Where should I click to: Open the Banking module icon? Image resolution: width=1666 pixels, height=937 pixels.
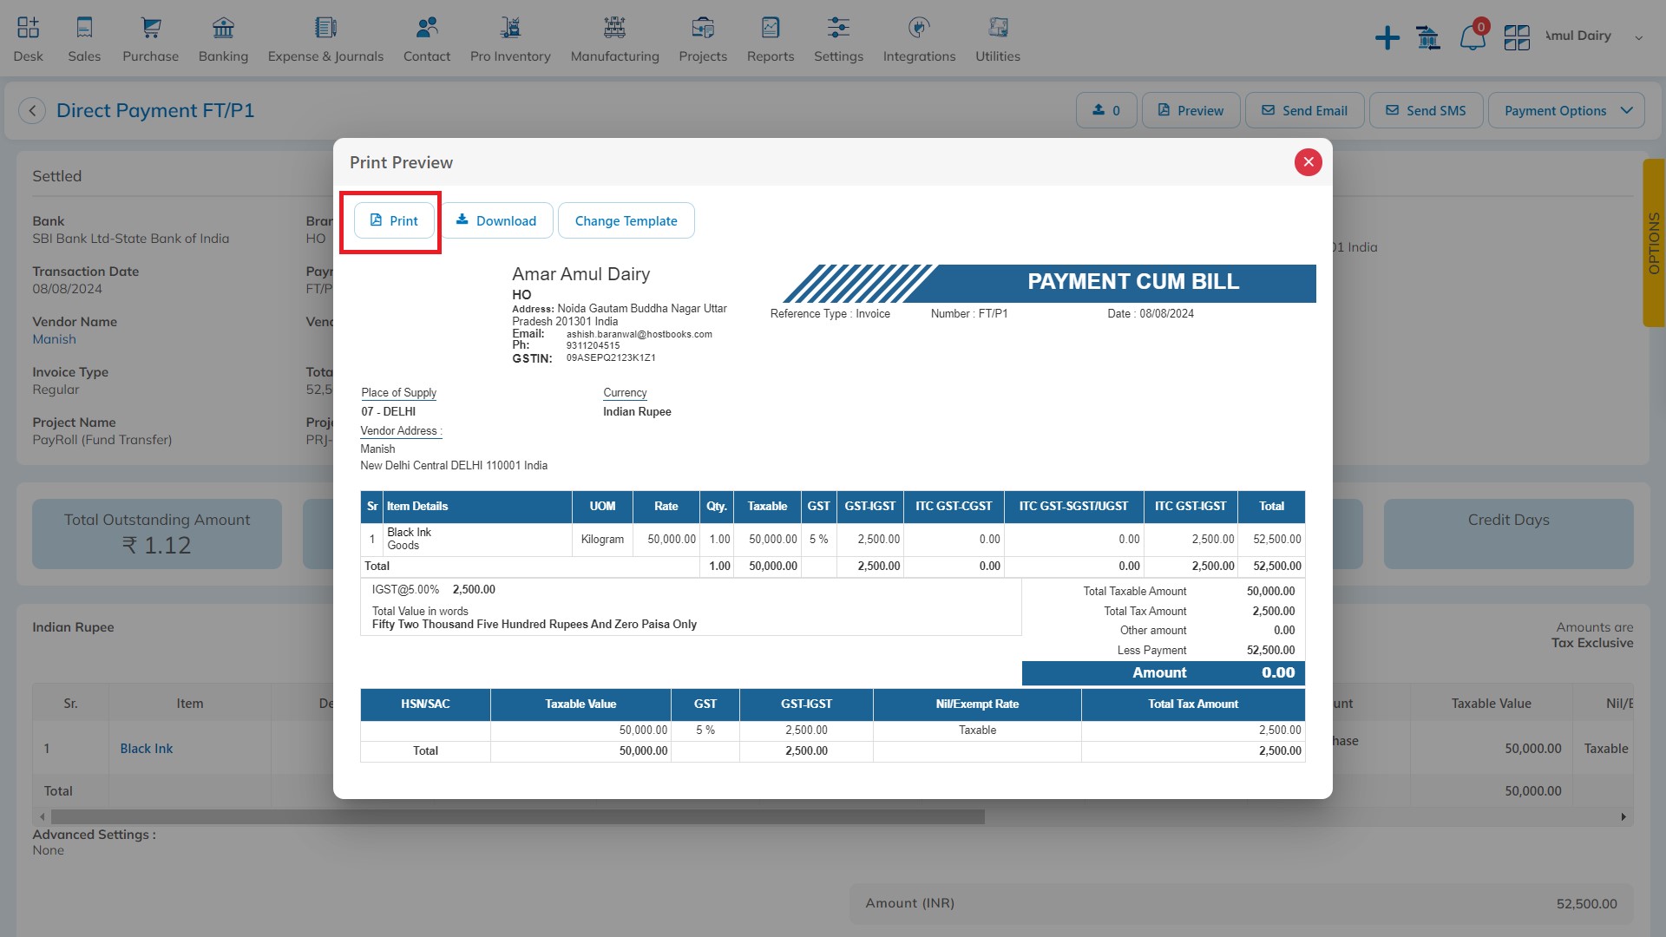tap(223, 28)
